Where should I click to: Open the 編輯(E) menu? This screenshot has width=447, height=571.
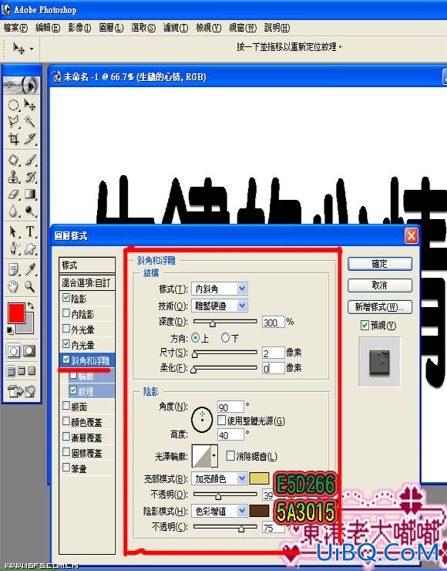click(x=47, y=28)
